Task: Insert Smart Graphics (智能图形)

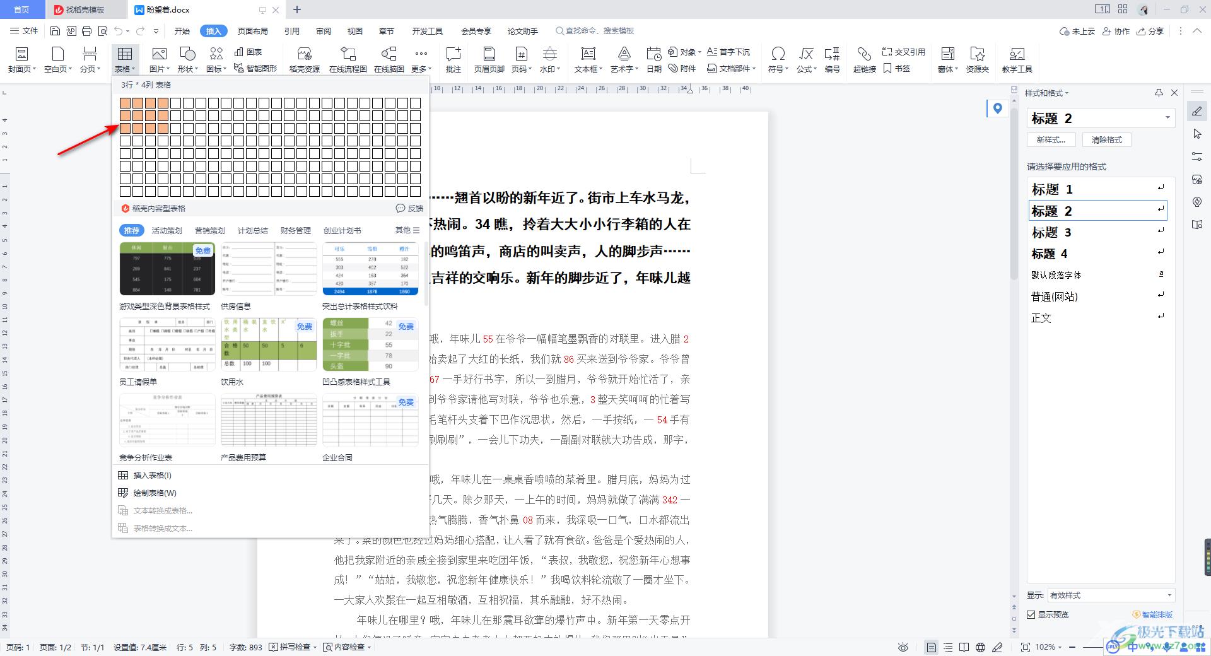Action: click(x=255, y=68)
